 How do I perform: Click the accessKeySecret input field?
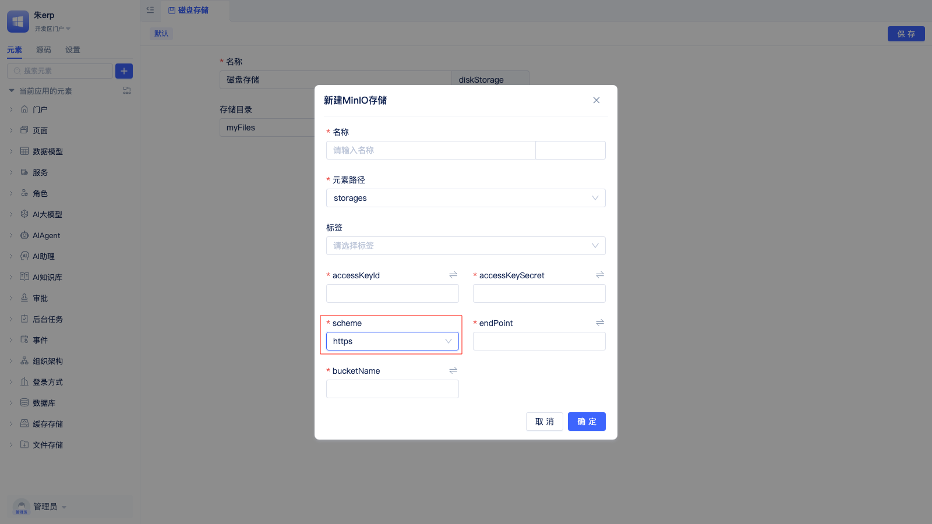coord(539,293)
